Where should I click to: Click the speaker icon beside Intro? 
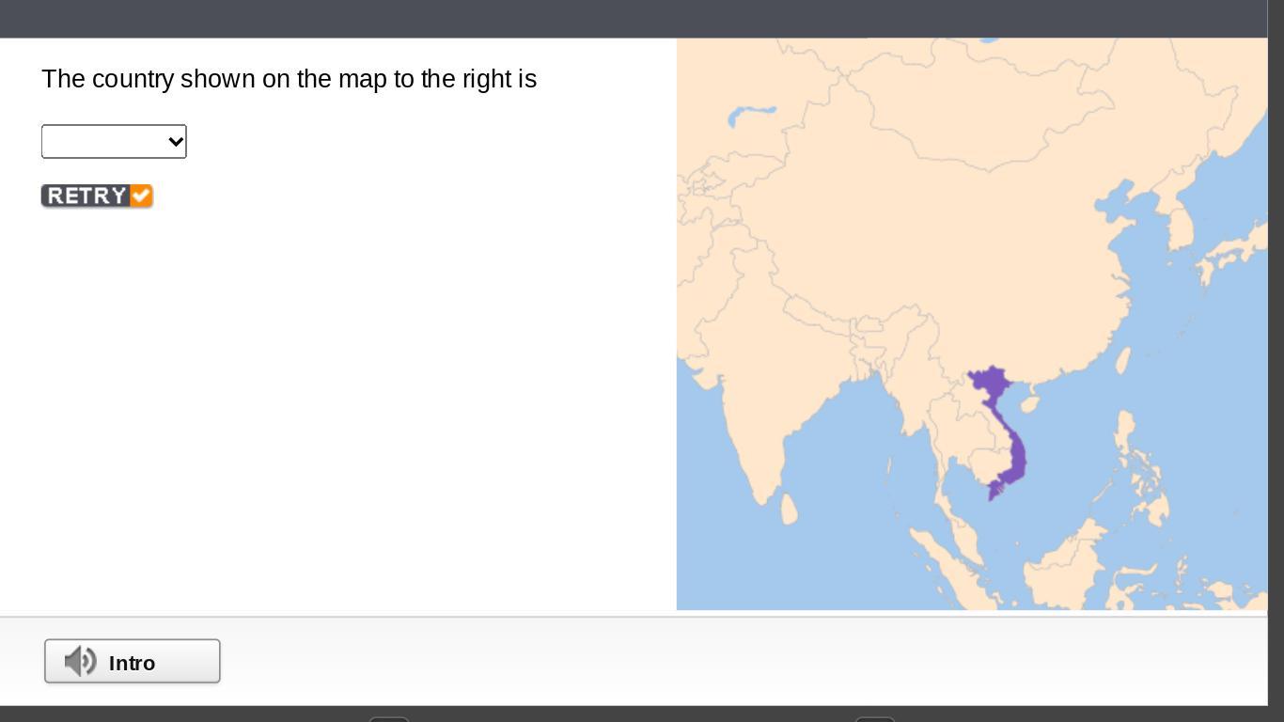click(x=81, y=662)
